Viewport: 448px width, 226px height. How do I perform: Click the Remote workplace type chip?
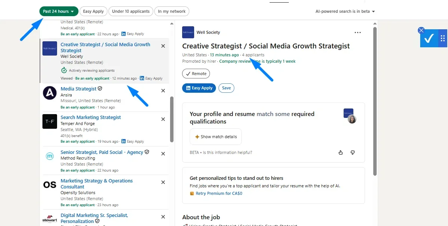(196, 74)
